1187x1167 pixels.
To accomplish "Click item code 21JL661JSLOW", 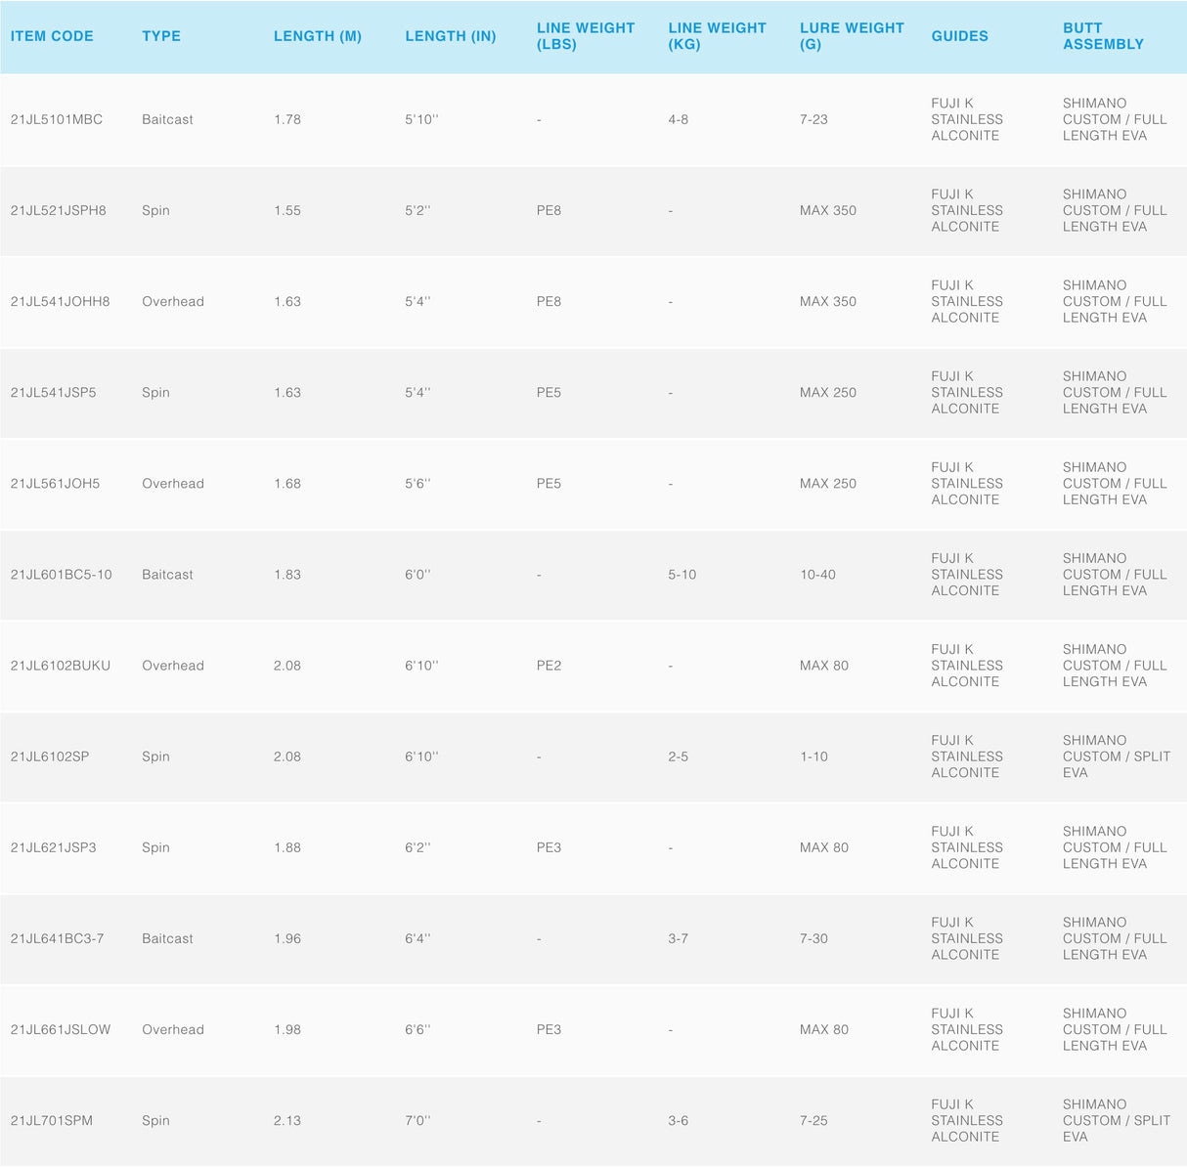I will pyautogui.click(x=61, y=1029).
